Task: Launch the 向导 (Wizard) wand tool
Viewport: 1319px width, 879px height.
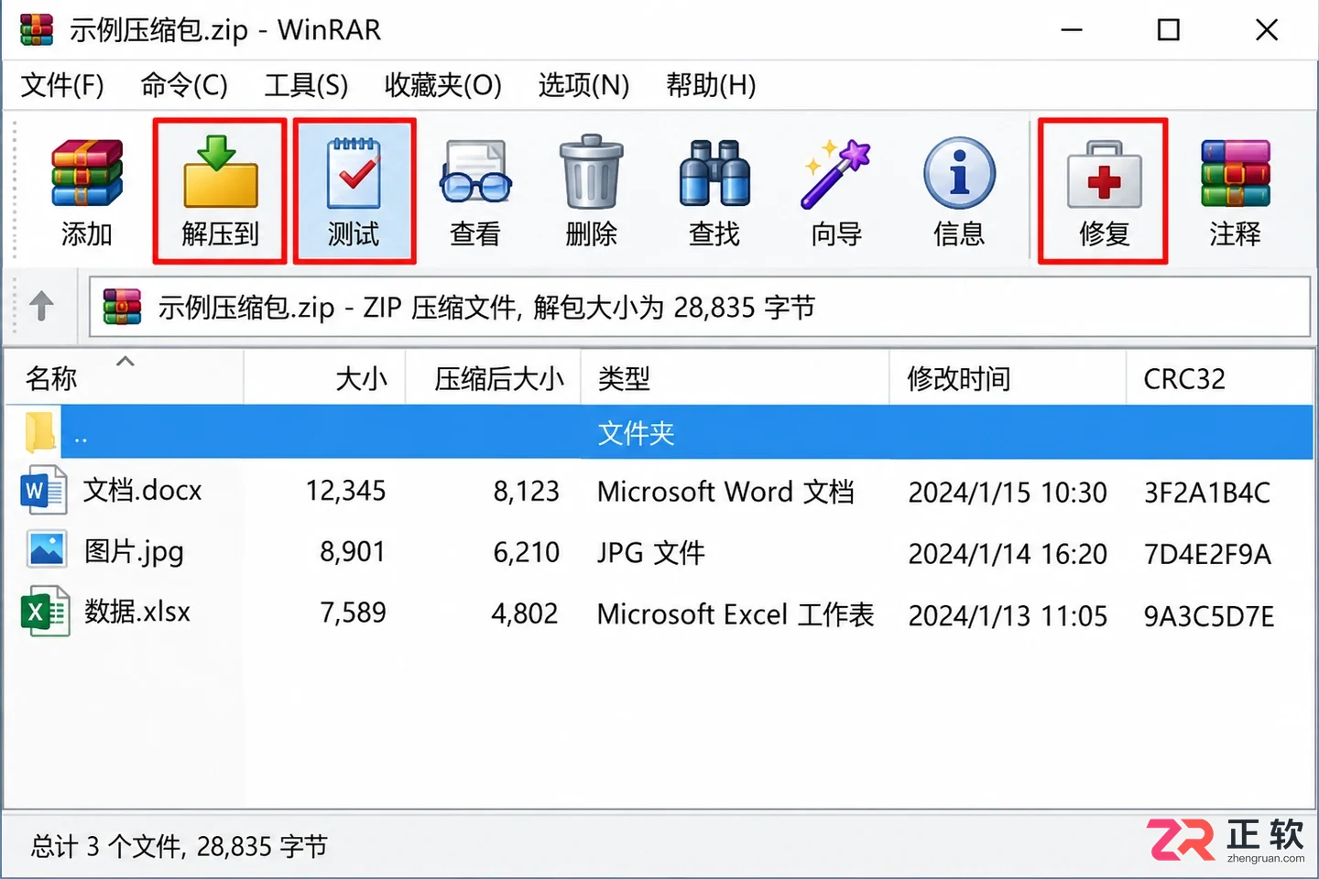Action: pos(836,191)
